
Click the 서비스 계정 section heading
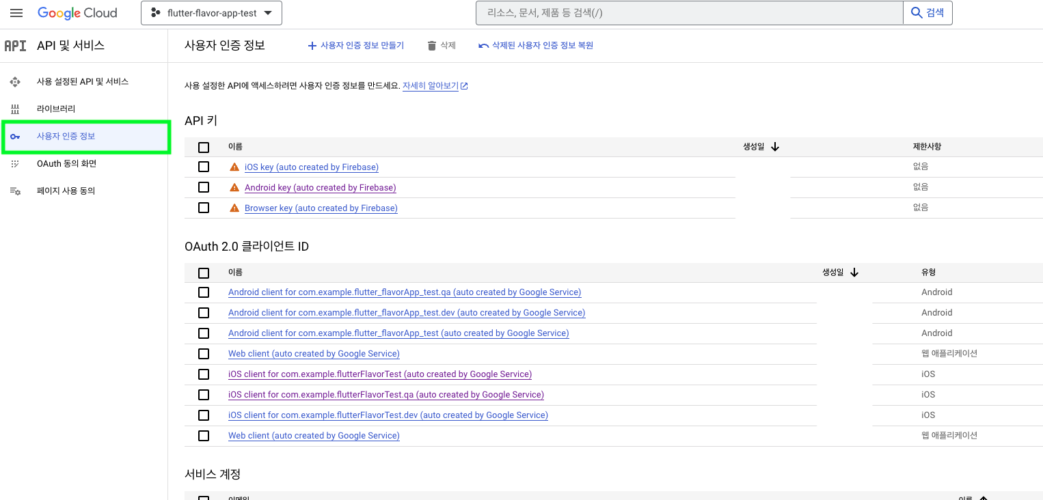point(213,474)
